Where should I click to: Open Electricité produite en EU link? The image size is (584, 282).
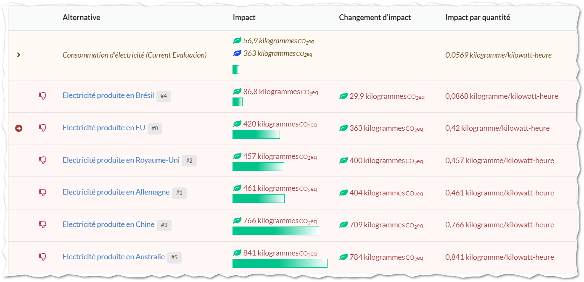(104, 128)
